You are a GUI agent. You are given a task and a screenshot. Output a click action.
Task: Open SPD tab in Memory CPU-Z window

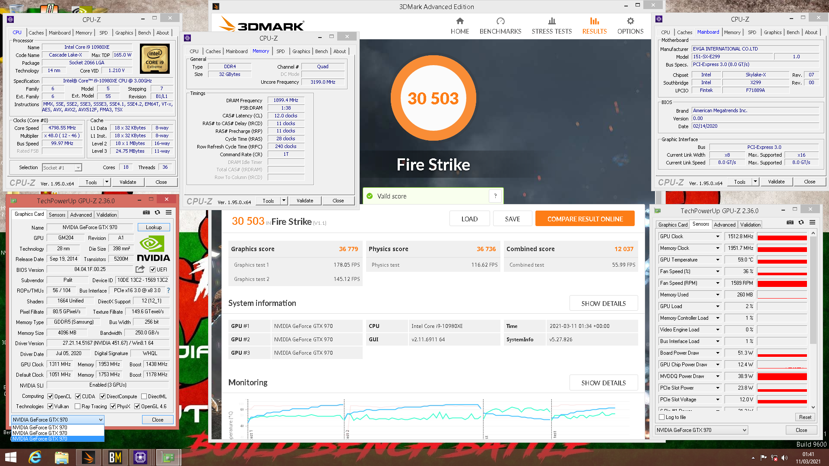tap(281, 51)
